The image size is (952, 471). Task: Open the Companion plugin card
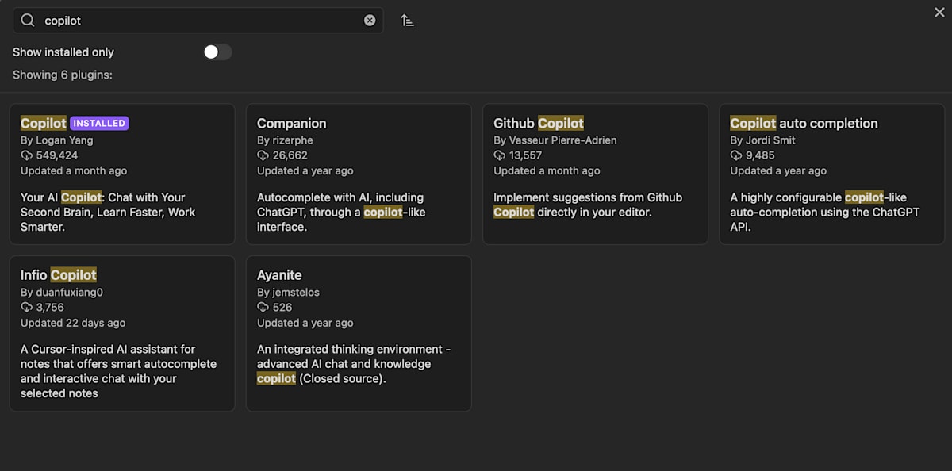pyautogui.click(x=359, y=174)
